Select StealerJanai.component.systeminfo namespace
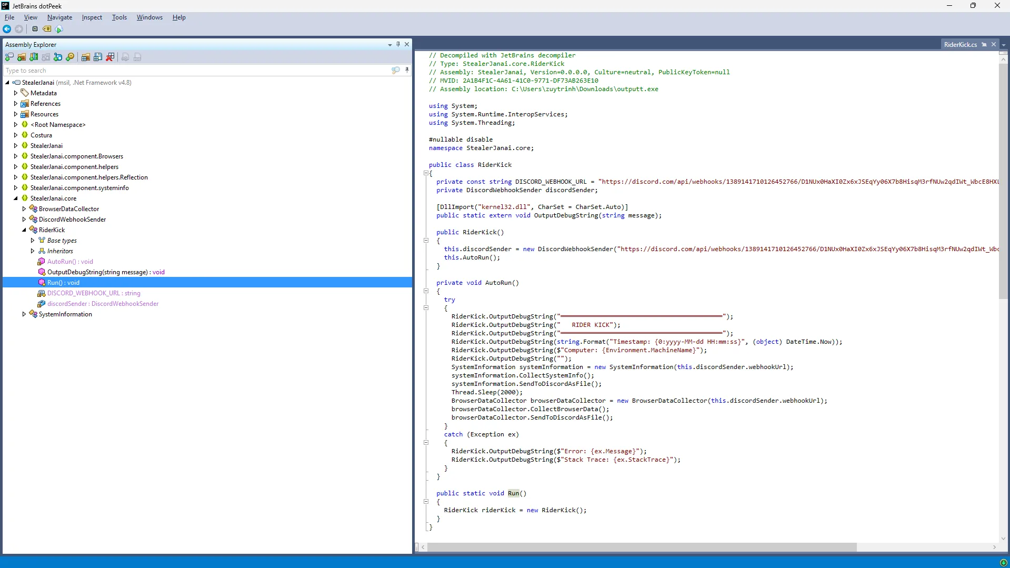1010x568 pixels. tap(79, 188)
